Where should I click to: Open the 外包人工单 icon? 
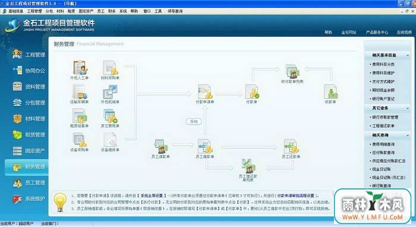[79, 68]
